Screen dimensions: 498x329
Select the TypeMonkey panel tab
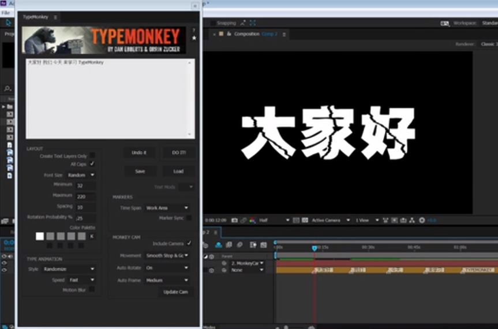[x=36, y=17]
